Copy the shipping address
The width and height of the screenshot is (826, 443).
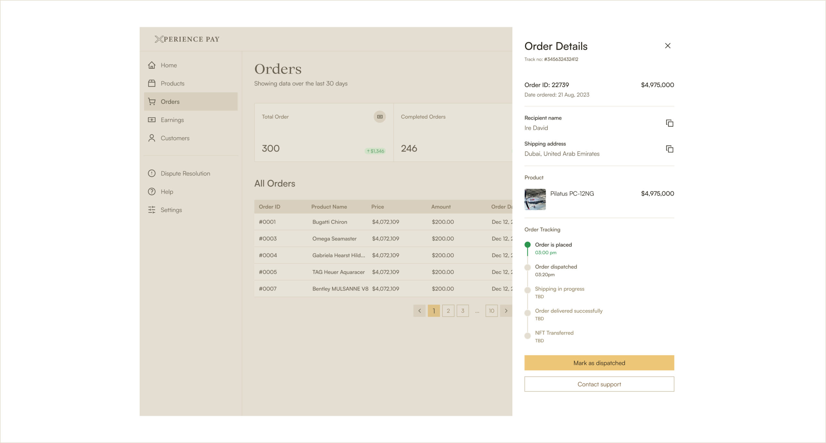(670, 149)
